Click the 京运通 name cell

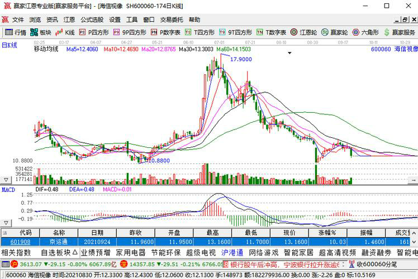59,242
